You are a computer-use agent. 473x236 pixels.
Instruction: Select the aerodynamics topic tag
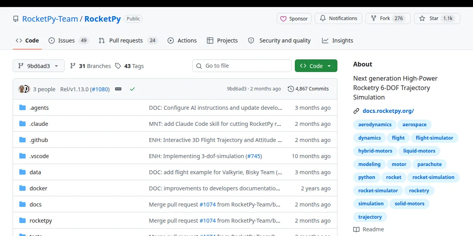click(x=375, y=125)
